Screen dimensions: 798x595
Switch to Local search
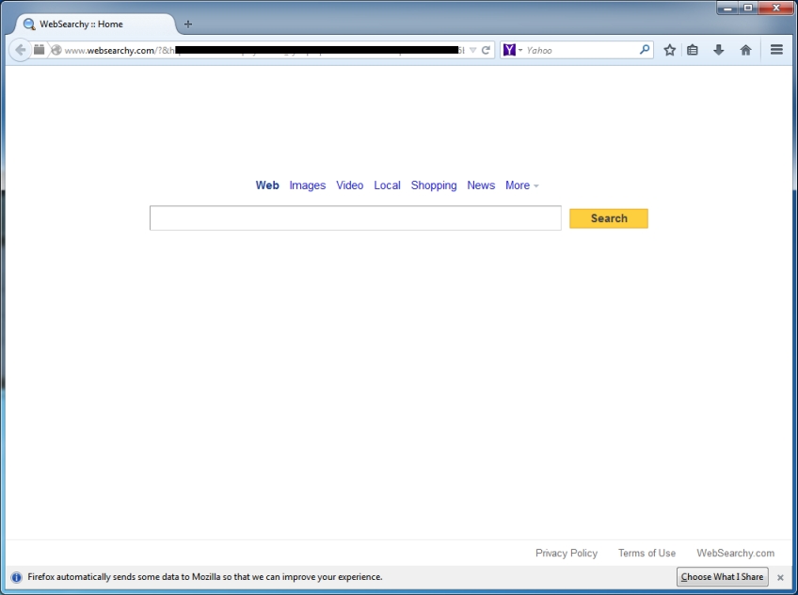tap(388, 185)
